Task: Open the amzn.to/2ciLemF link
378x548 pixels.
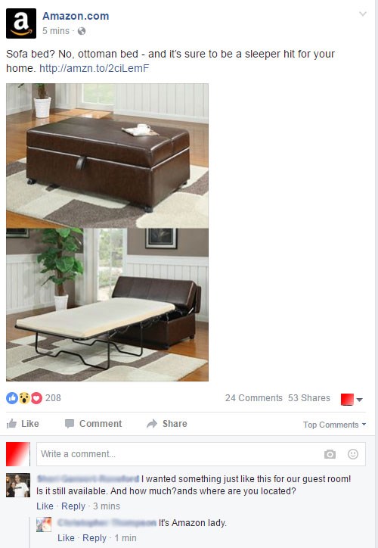Action: coord(94,68)
